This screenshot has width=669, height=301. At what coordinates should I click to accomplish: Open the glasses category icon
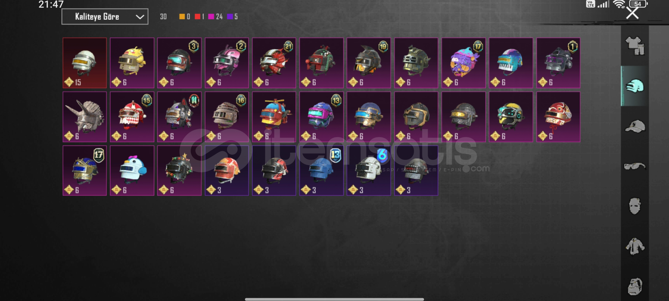point(635,166)
